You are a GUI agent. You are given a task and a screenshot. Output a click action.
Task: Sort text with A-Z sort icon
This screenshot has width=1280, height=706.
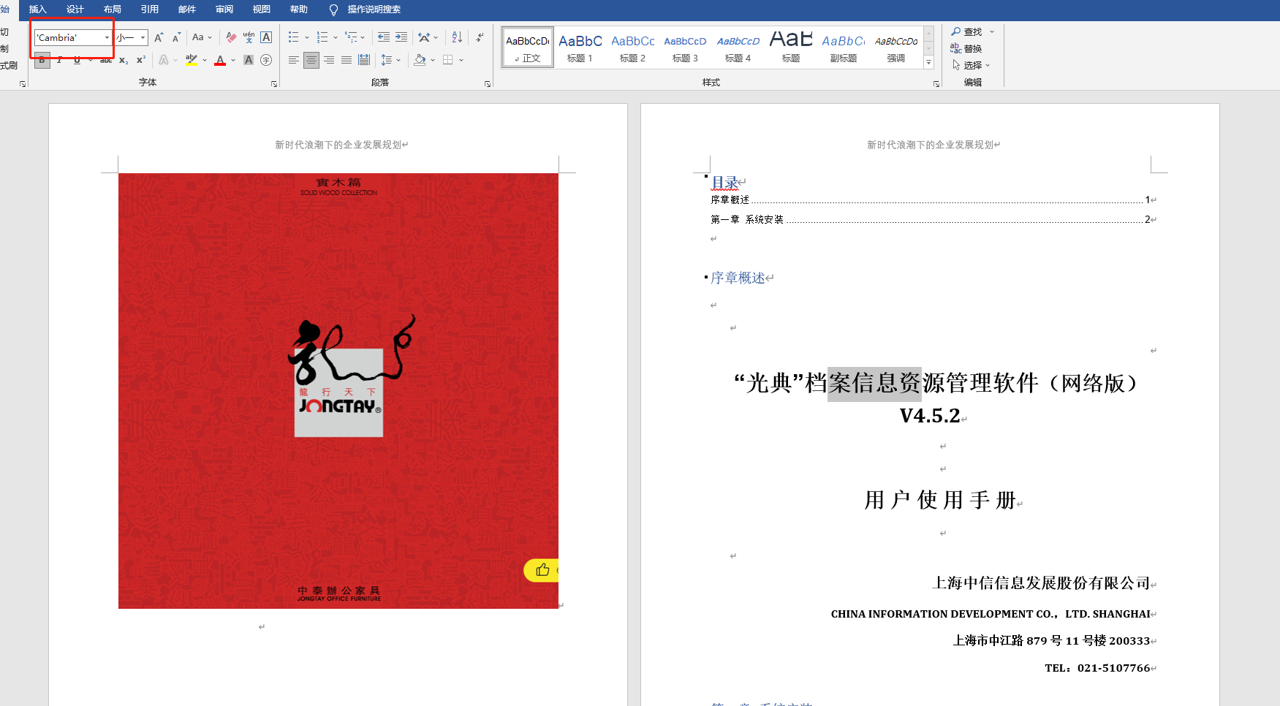(x=457, y=37)
